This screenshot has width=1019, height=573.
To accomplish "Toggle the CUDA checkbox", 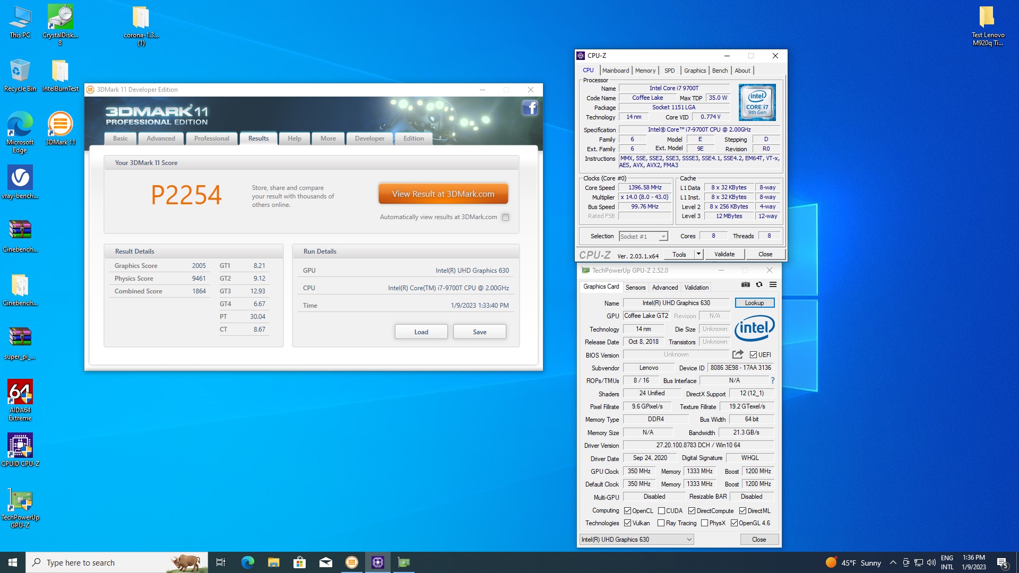I will [x=661, y=511].
